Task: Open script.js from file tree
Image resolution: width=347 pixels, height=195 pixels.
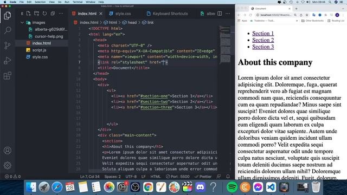Action: (x=39, y=50)
